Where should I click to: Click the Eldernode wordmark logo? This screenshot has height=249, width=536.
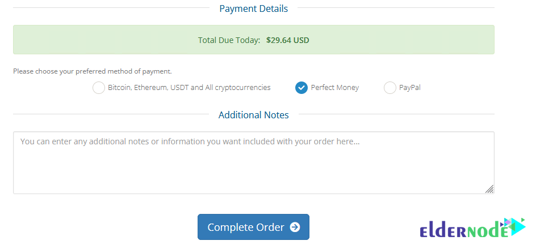472,227
